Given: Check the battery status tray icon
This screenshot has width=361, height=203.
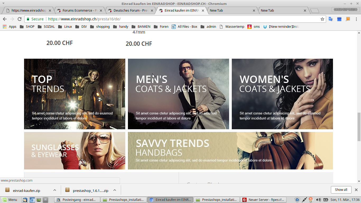Looking at the screenshot, I should click(326, 200).
